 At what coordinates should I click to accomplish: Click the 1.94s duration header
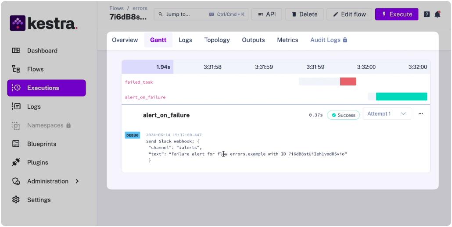click(x=147, y=67)
